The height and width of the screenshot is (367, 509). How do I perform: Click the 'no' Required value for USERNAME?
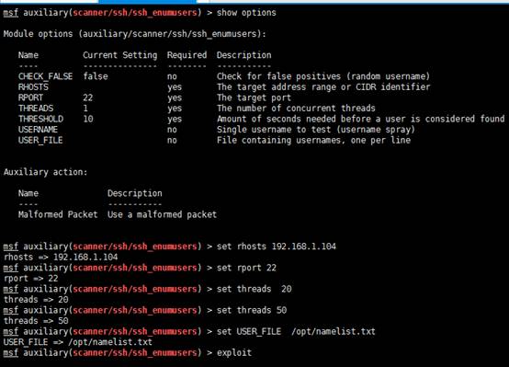coord(172,130)
